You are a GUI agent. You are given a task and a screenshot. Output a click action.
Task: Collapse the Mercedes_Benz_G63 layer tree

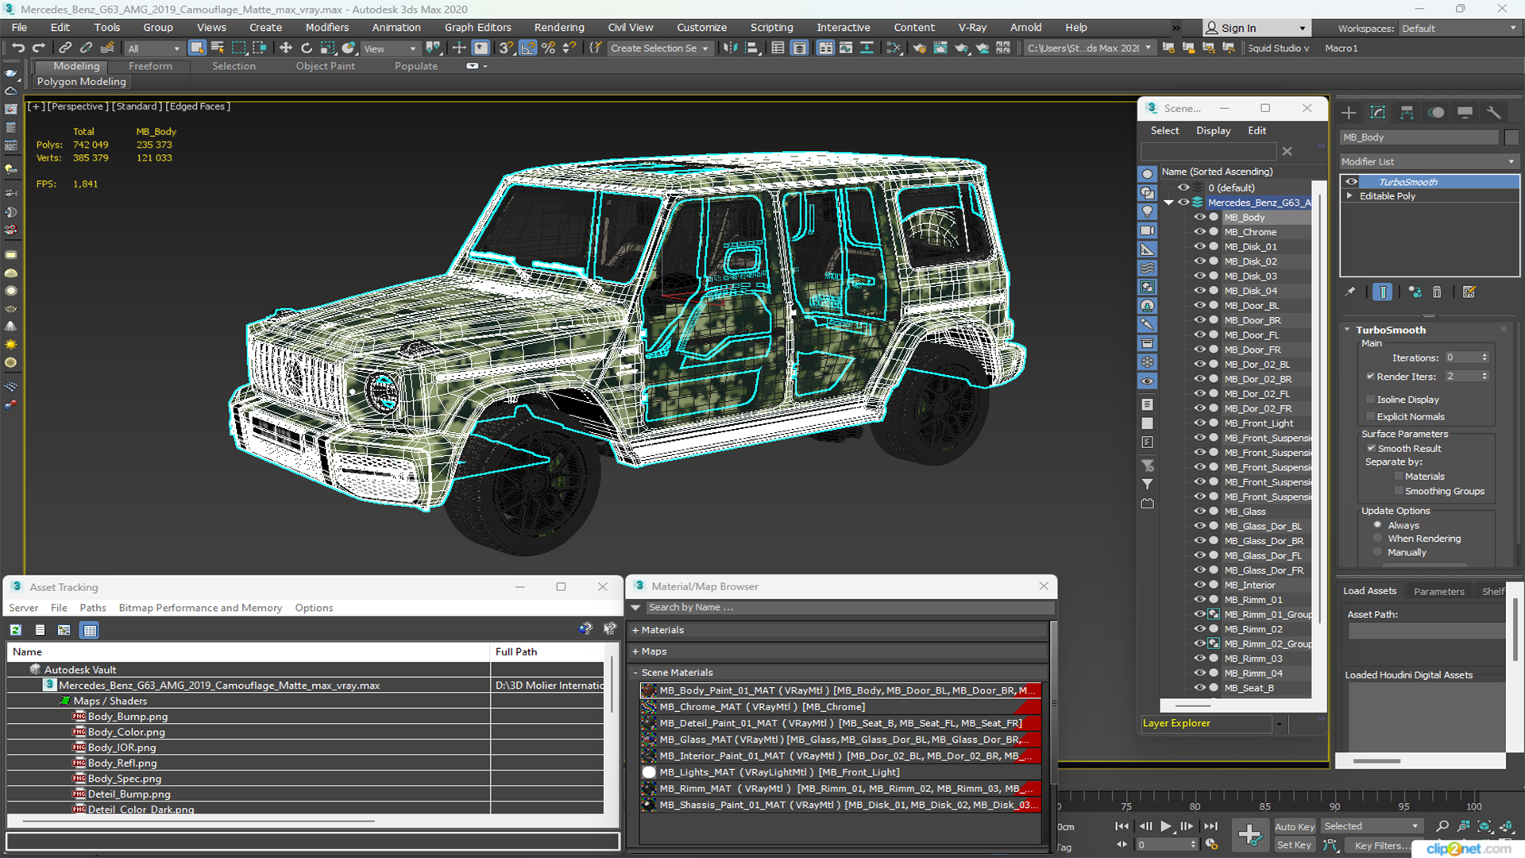[x=1168, y=203]
